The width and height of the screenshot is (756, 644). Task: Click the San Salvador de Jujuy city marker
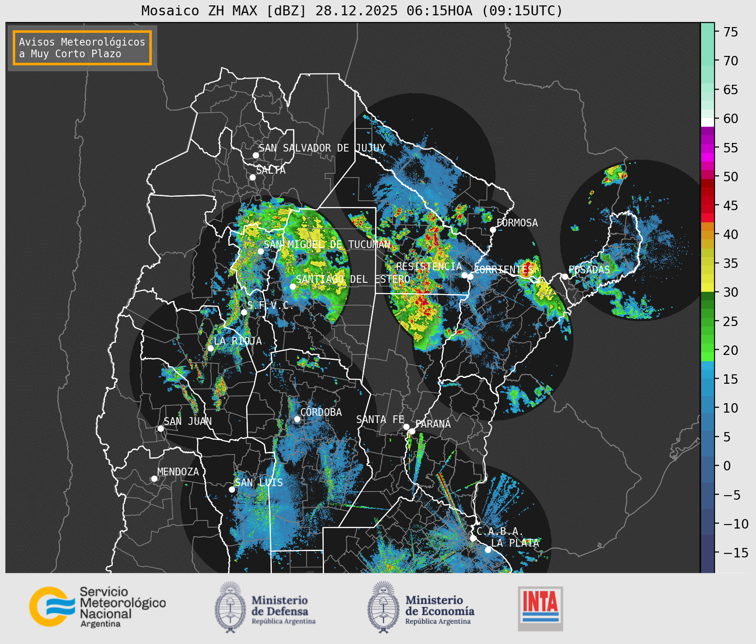(256, 155)
